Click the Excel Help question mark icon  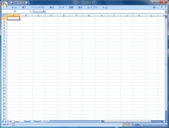click(154, 7)
